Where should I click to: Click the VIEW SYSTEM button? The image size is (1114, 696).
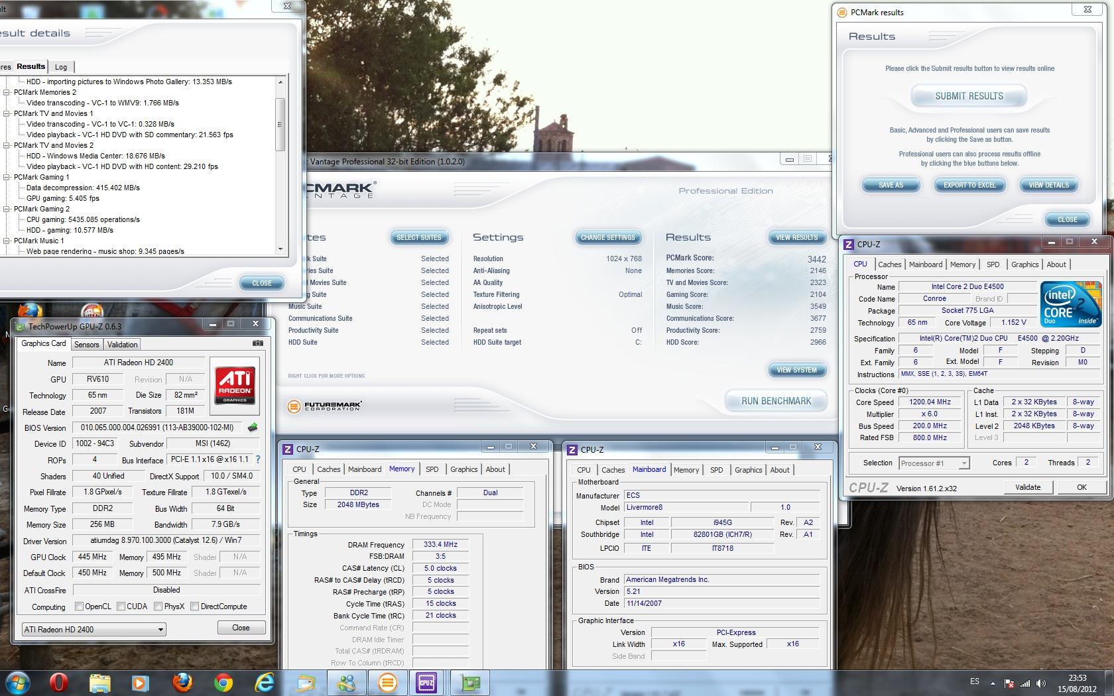coord(796,370)
